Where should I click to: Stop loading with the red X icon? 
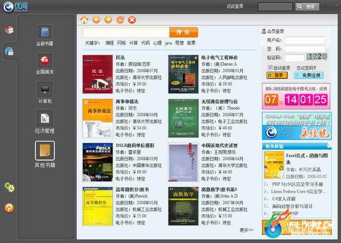point(132,20)
